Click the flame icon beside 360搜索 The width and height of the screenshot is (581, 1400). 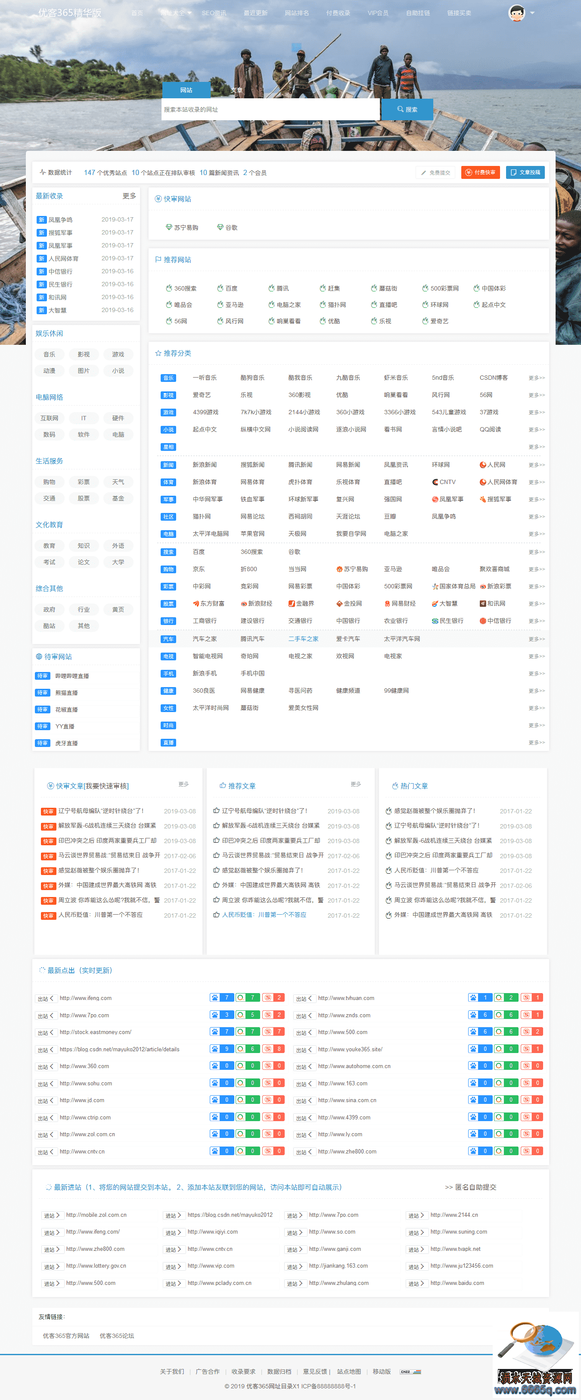coord(169,288)
